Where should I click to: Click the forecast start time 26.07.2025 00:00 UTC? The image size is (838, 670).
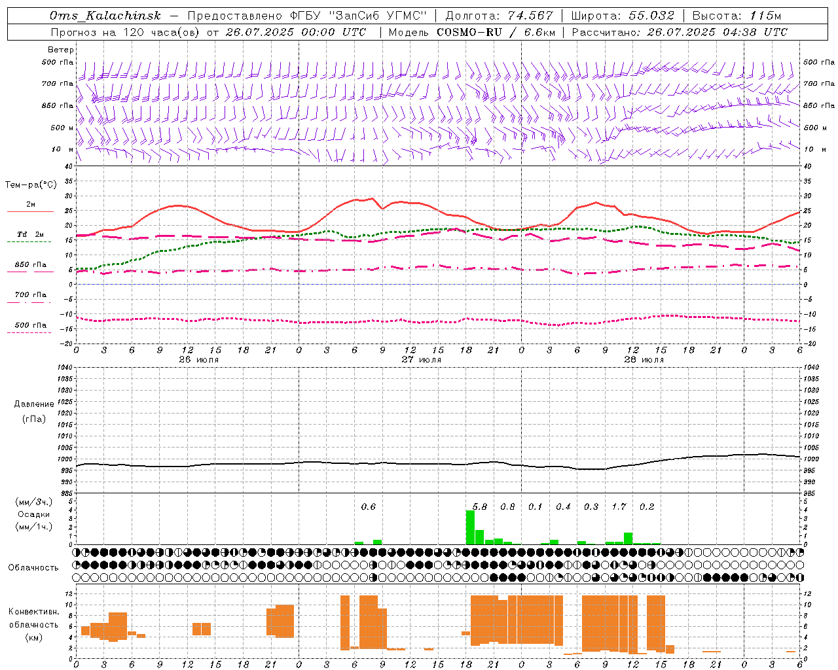(296, 32)
